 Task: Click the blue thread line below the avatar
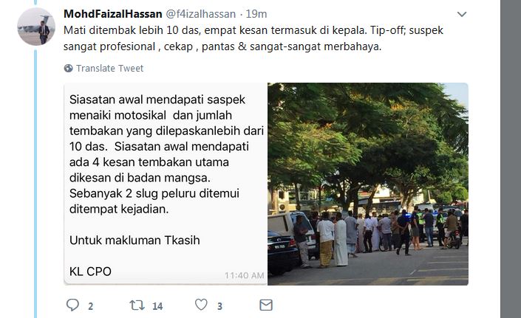point(35,183)
